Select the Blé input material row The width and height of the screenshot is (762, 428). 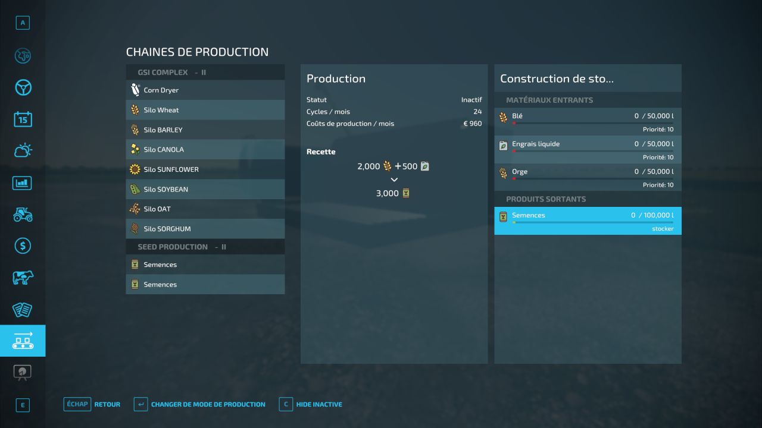(588, 121)
